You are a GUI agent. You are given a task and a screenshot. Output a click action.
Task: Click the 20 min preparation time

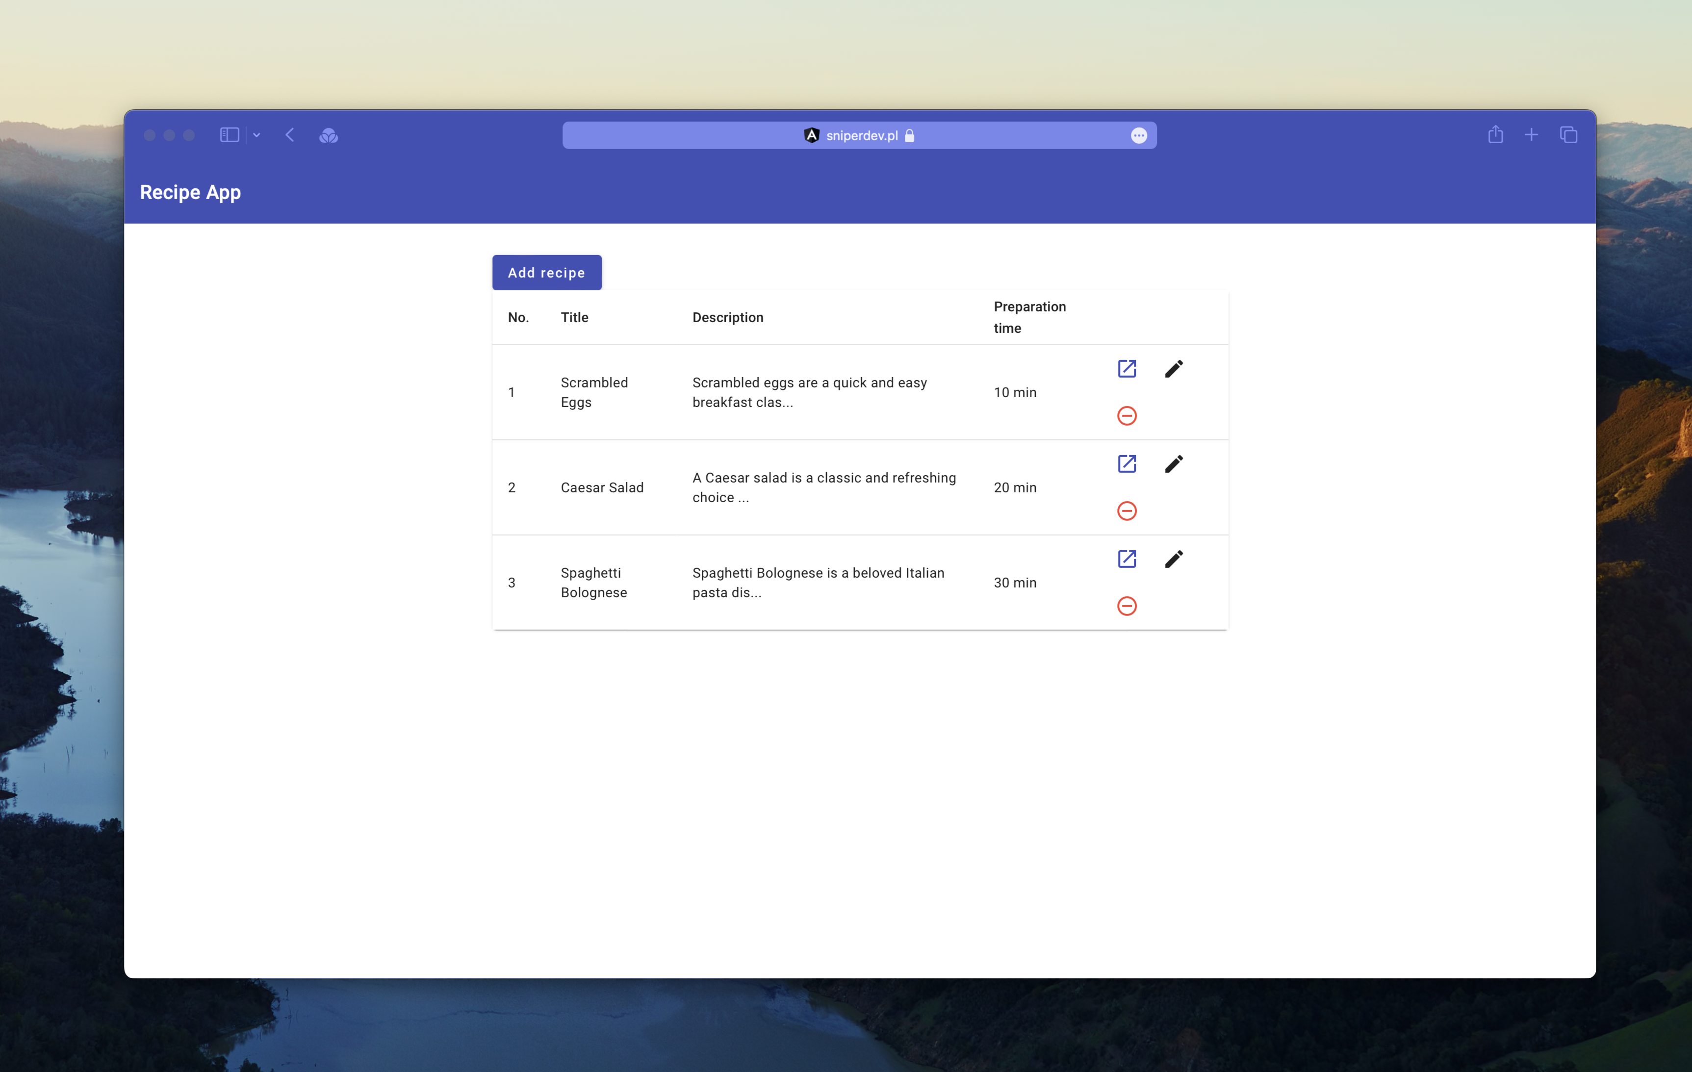1015,487
